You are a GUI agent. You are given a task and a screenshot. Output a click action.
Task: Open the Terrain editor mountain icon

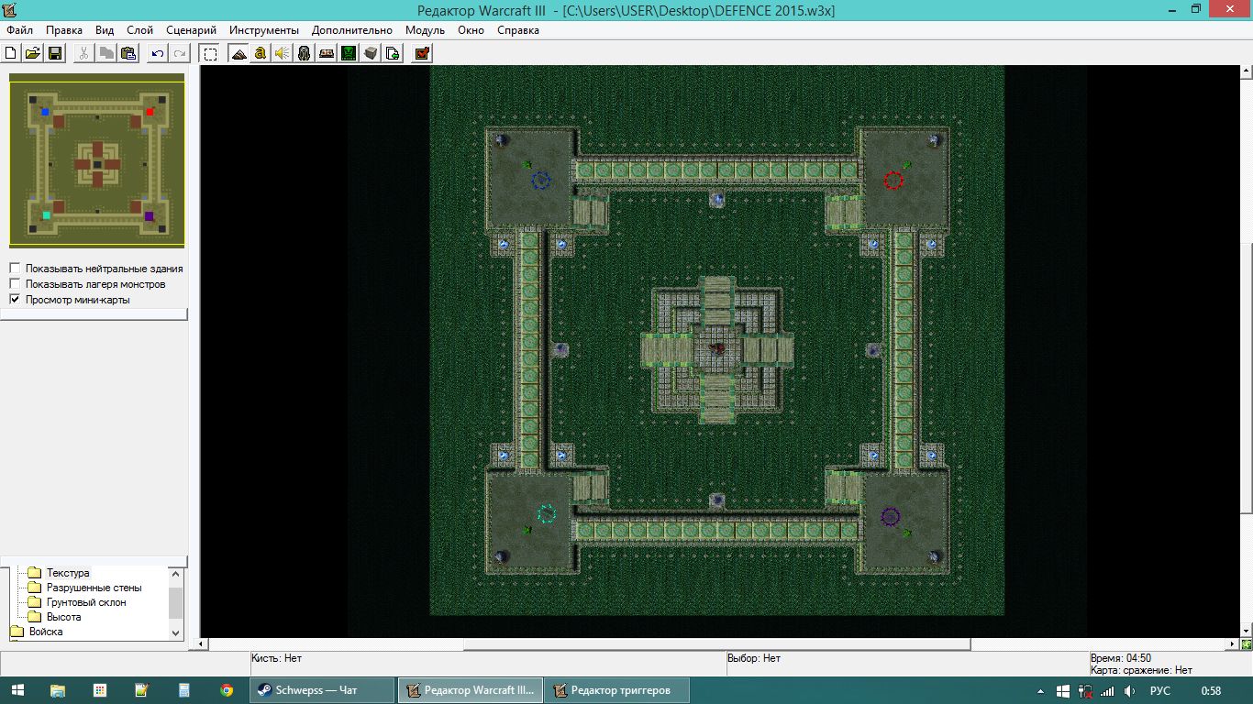238,53
